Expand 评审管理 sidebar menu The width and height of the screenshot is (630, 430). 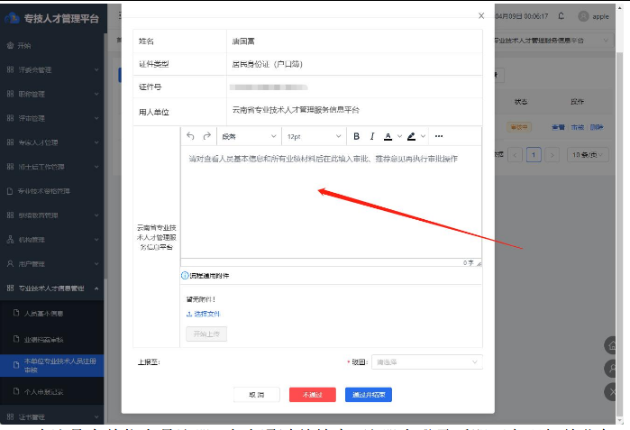tap(52, 118)
